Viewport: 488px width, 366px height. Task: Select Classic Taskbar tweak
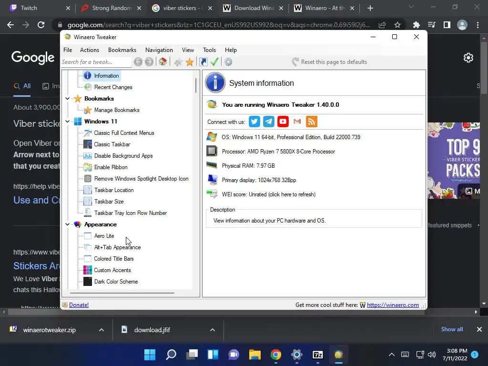click(x=112, y=144)
